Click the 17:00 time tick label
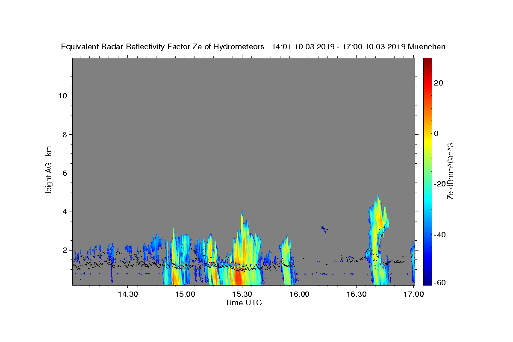This screenshot has width=513, height=342. (x=413, y=294)
